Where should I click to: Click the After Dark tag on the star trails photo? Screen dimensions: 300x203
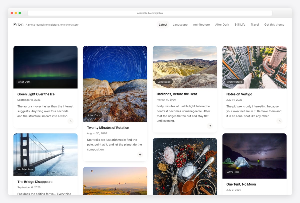94,115
